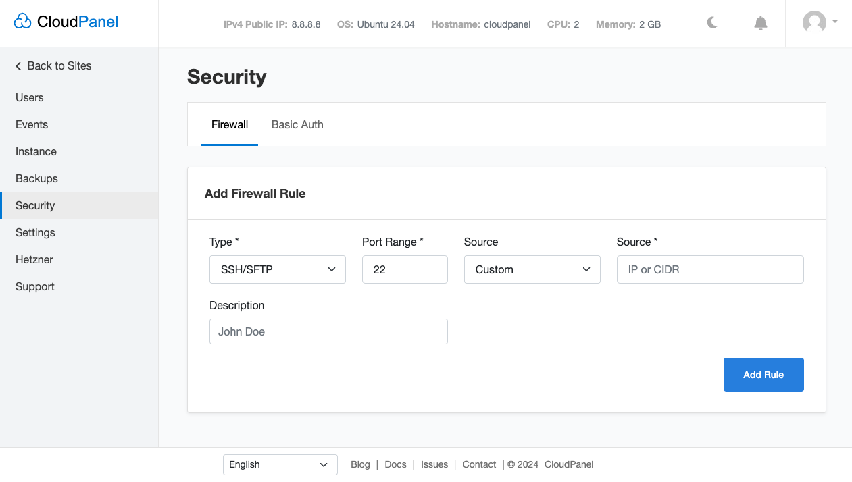Open the user avatar menu
This screenshot has height=482, width=852.
tap(819, 22)
